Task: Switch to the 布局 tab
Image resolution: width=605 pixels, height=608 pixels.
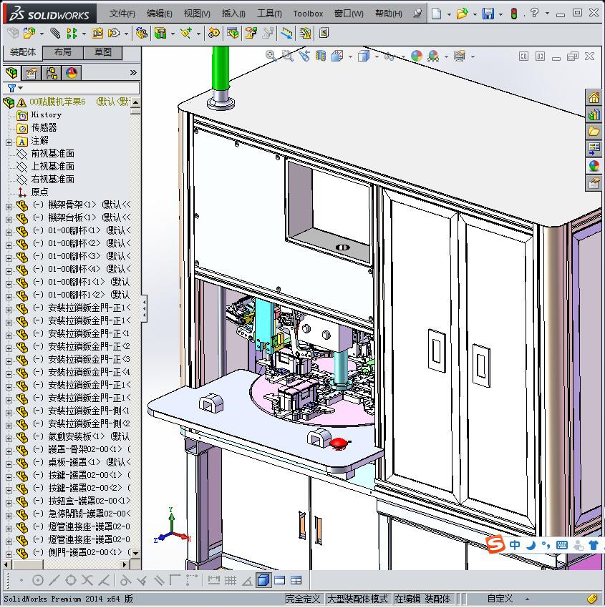Action: [63, 52]
